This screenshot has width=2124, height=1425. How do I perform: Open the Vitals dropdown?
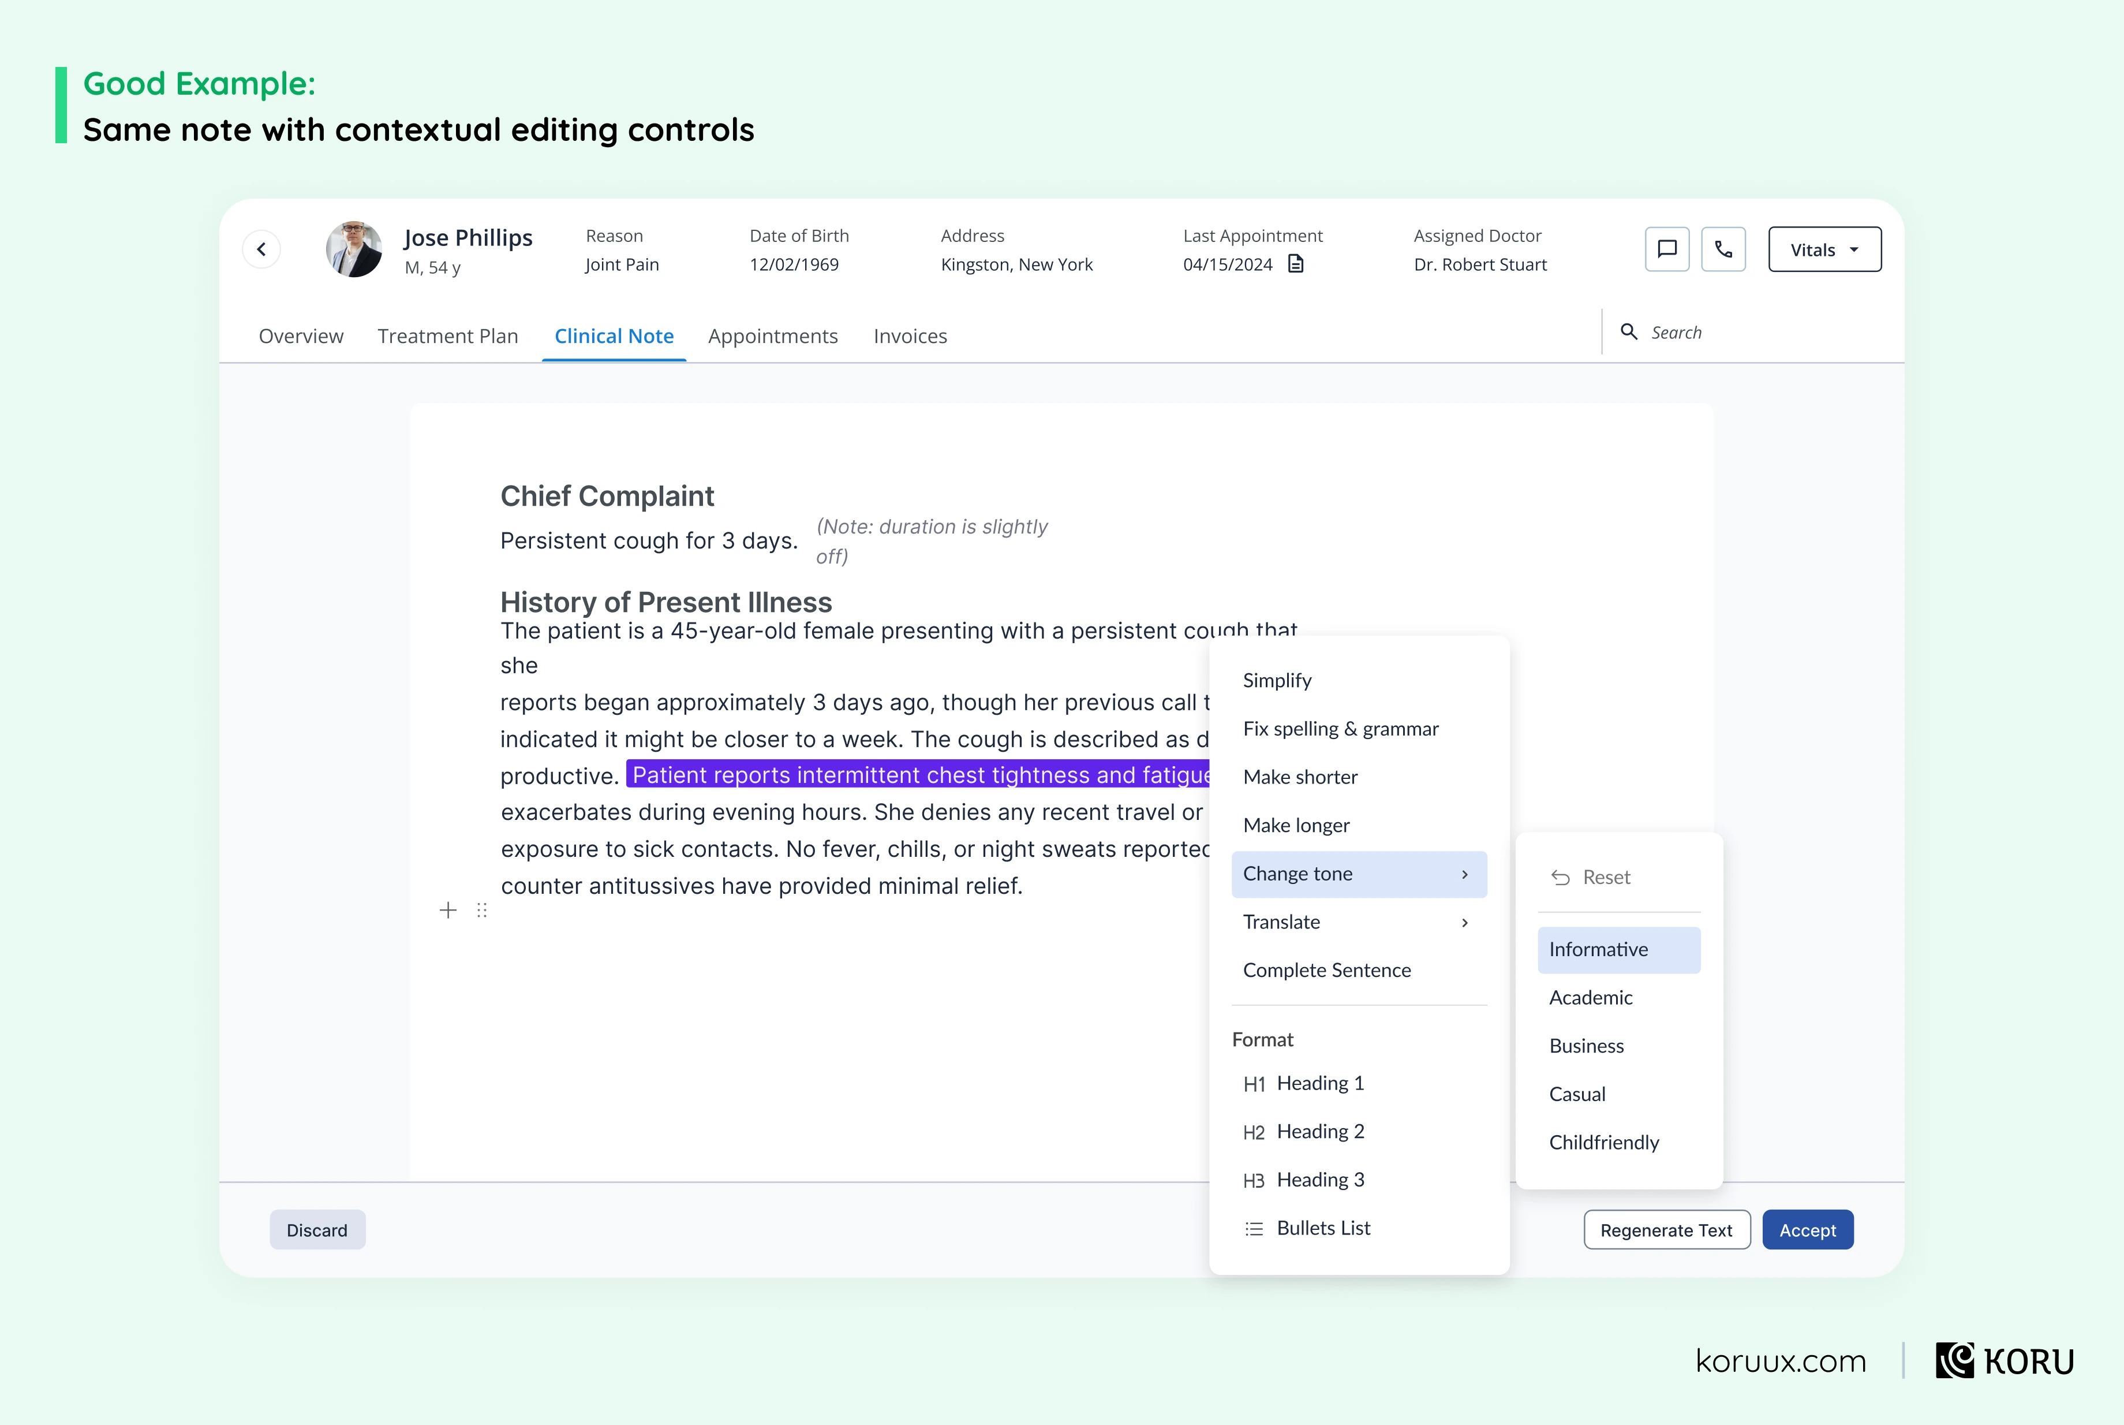1824,249
